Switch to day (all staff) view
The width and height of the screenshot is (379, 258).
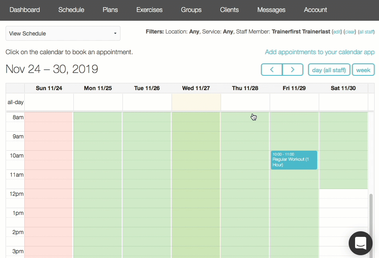(329, 70)
